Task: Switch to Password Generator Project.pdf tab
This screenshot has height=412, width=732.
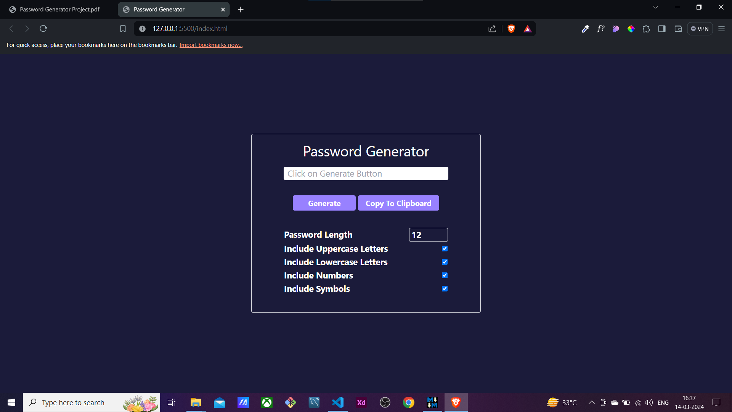Action: tap(59, 10)
